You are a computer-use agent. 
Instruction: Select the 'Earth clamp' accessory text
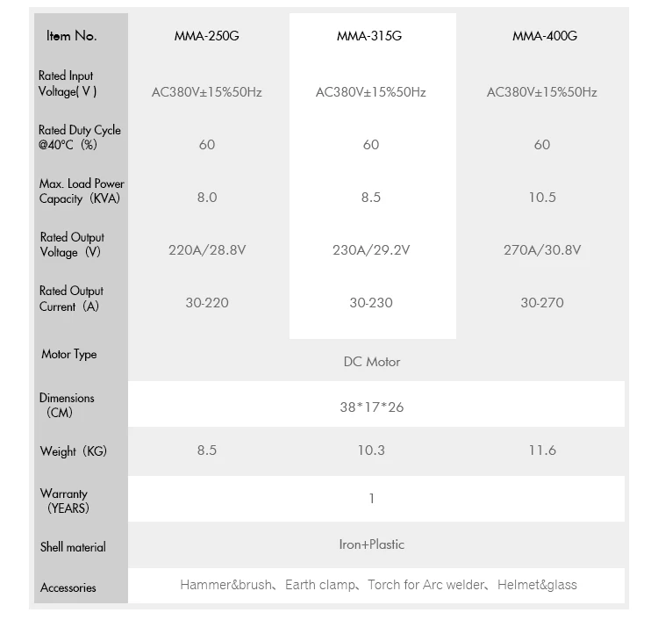pyautogui.click(x=320, y=585)
